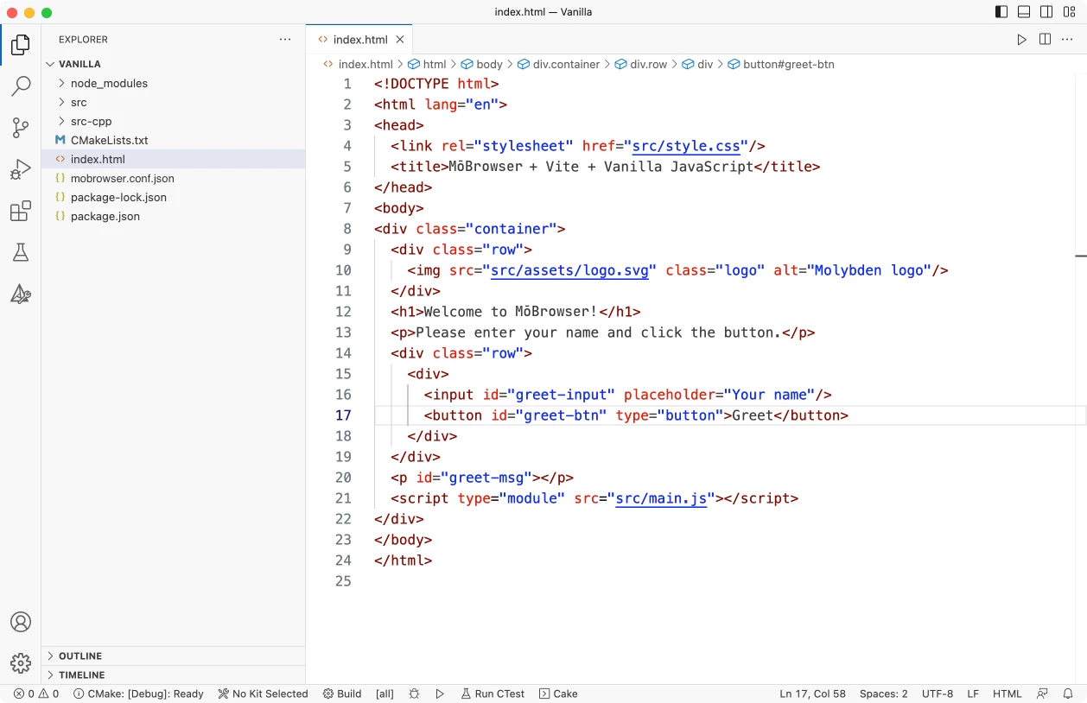The image size is (1087, 703).
Task: Open the Accounts icon in activity bar
Action: [x=21, y=621]
